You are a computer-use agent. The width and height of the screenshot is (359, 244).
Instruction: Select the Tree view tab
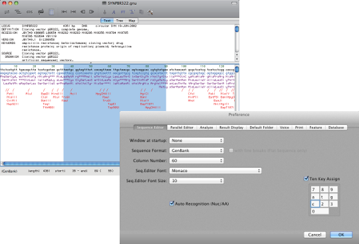[x=119, y=21]
